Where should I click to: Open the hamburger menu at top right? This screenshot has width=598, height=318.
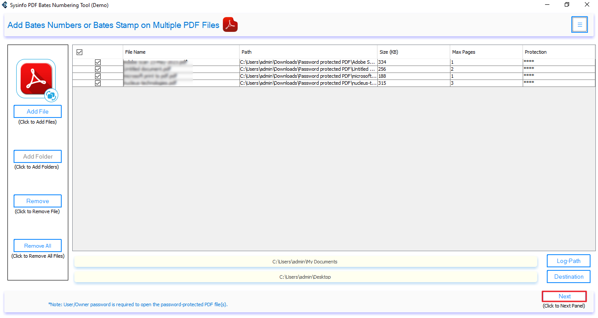pyautogui.click(x=579, y=24)
